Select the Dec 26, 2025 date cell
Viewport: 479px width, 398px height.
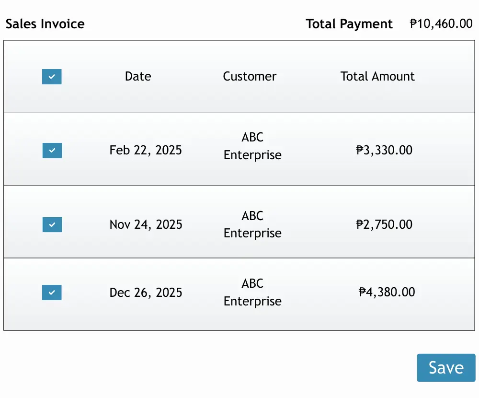(146, 293)
